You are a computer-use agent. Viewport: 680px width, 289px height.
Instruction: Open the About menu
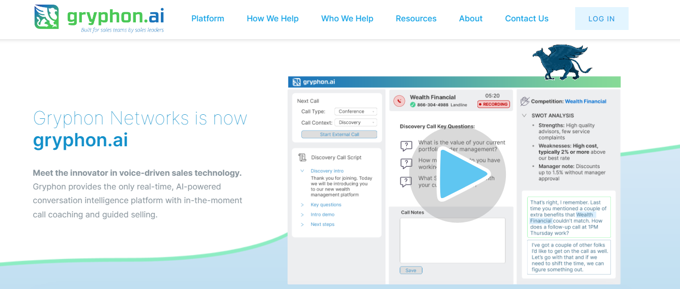(471, 19)
